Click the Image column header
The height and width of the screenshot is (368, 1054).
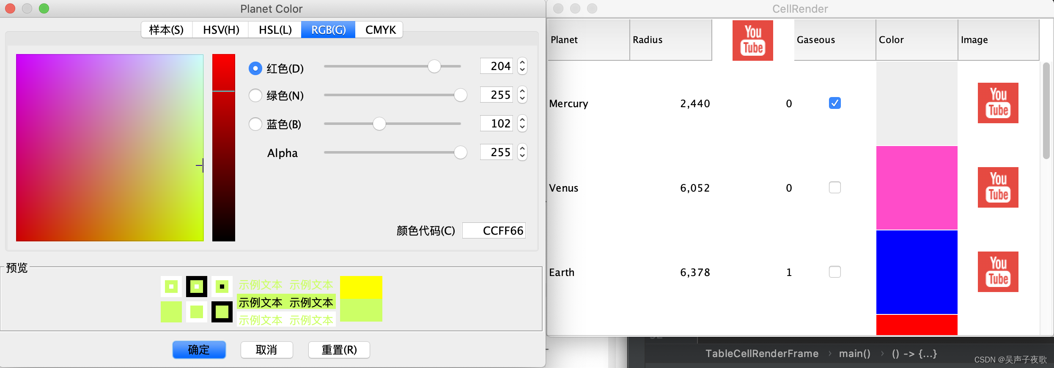click(x=999, y=40)
